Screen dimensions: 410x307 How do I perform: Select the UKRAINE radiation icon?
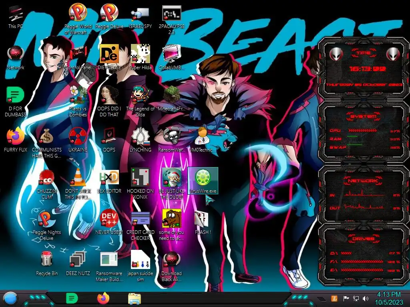point(78,140)
